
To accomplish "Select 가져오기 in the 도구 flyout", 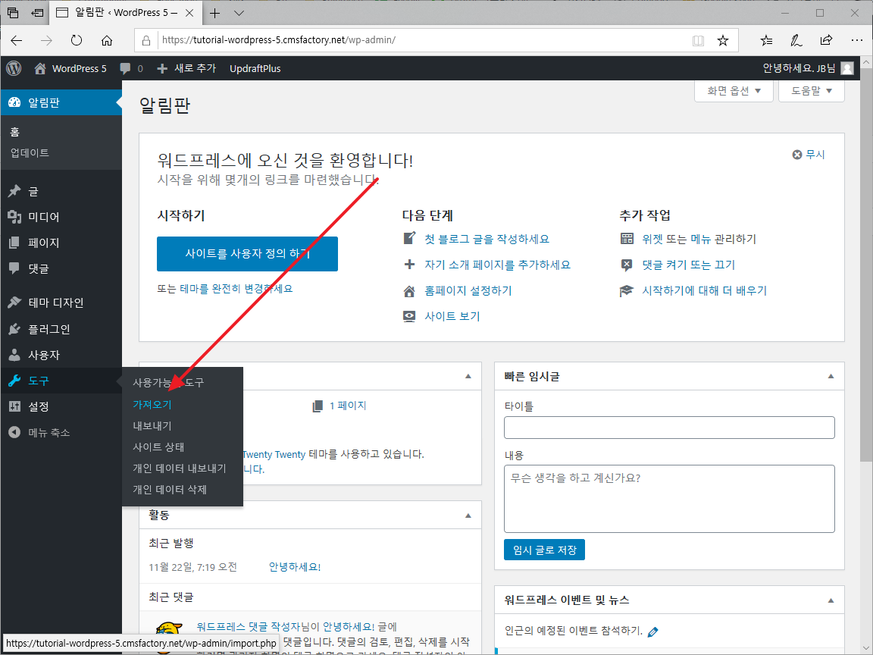I will pos(152,404).
